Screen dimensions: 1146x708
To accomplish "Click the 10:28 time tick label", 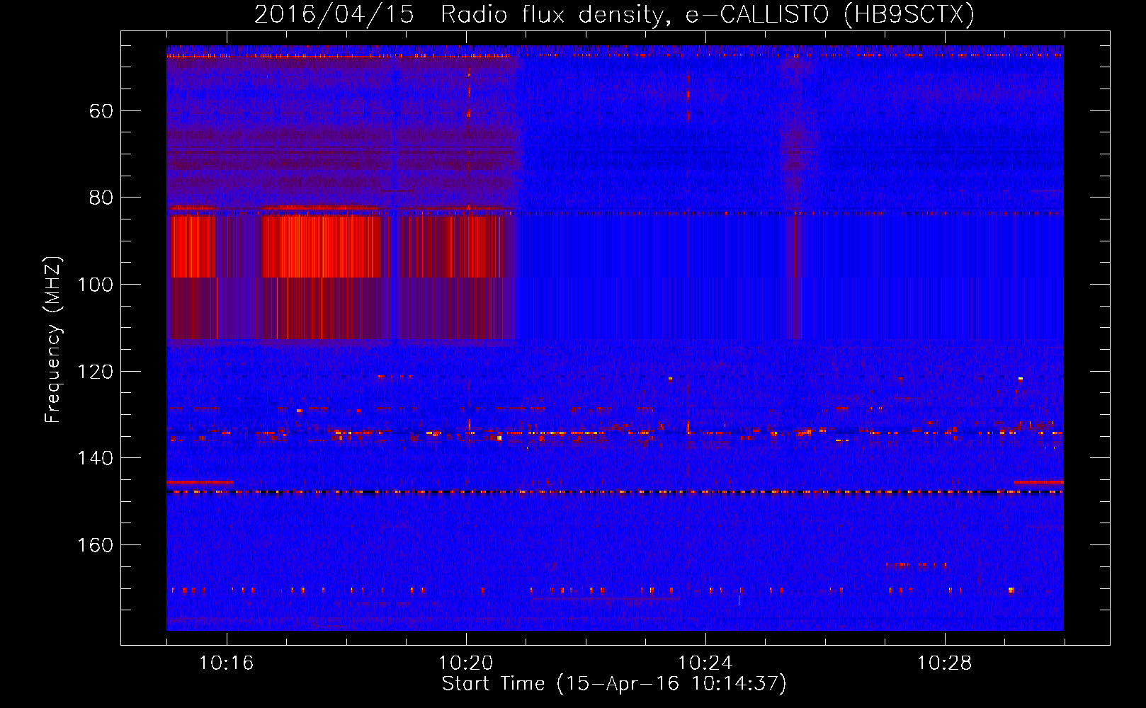I will [x=944, y=663].
